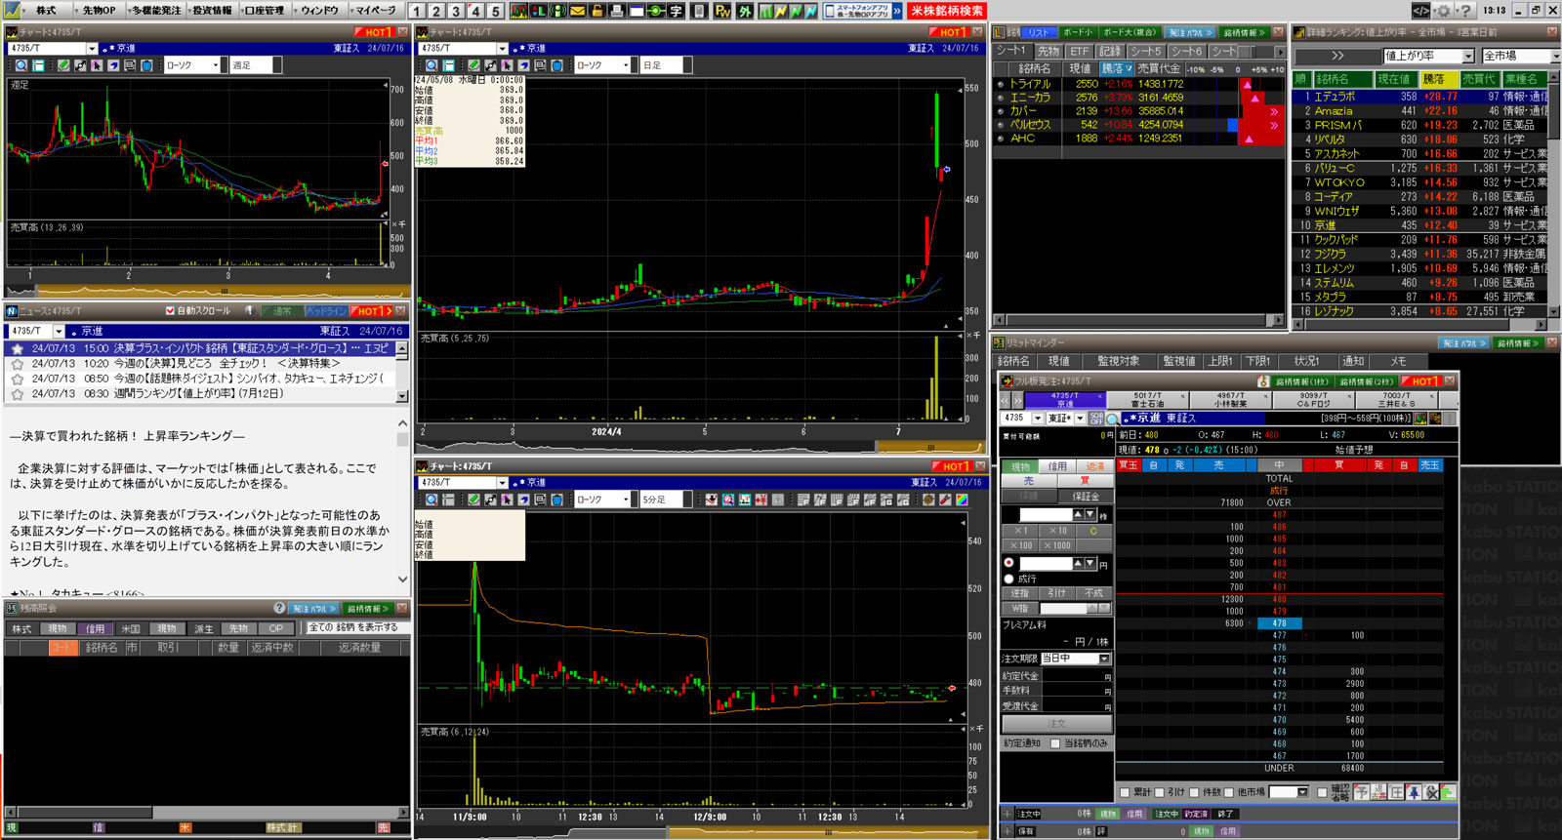Click 注文 order submit button
Viewport: 1562px width, 840px height.
pyautogui.click(x=1056, y=724)
